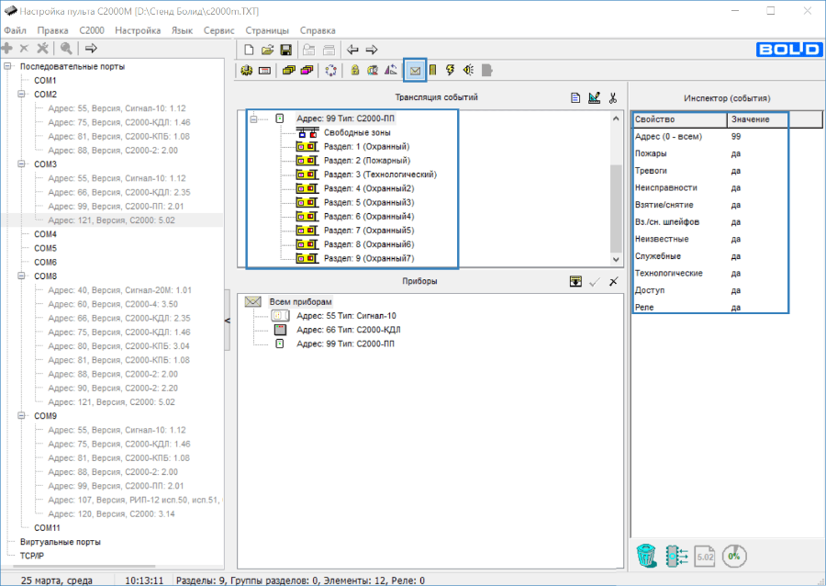Click the arrow icon in left panel toolbar
This screenshot has height=586, width=826.
pos(91,49)
